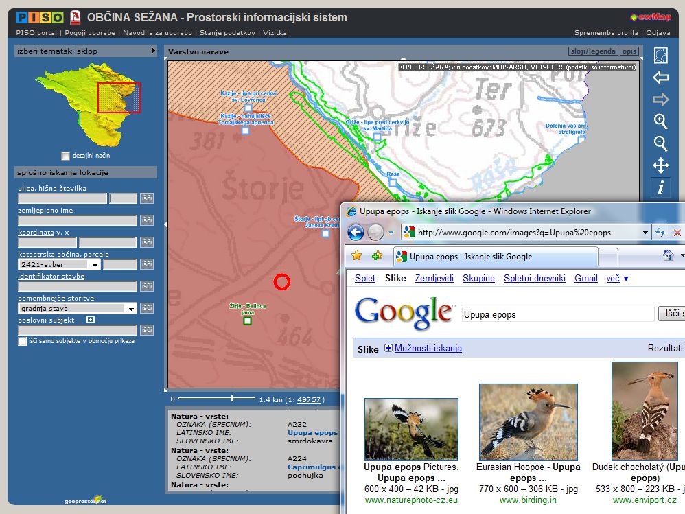This screenshot has width=685, height=514.
Task: Click the full map extent icon
Action: click(660, 56)
